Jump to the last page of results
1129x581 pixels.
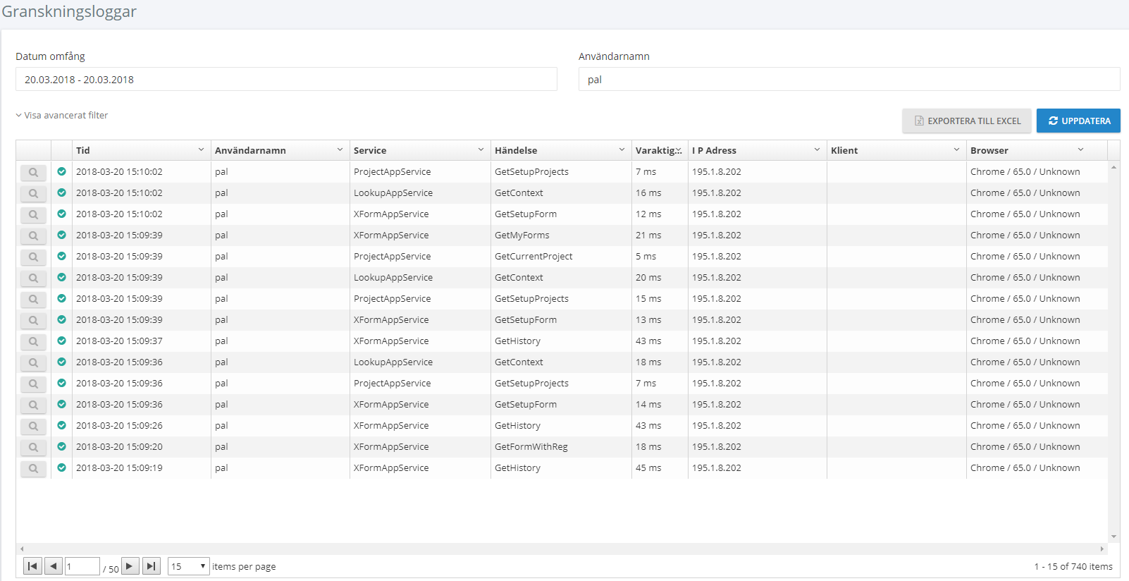[x=152, y=566]
